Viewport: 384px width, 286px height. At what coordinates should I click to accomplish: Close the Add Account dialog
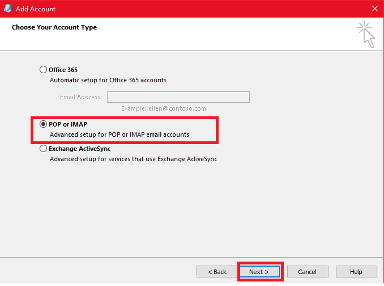click(374, 9)
